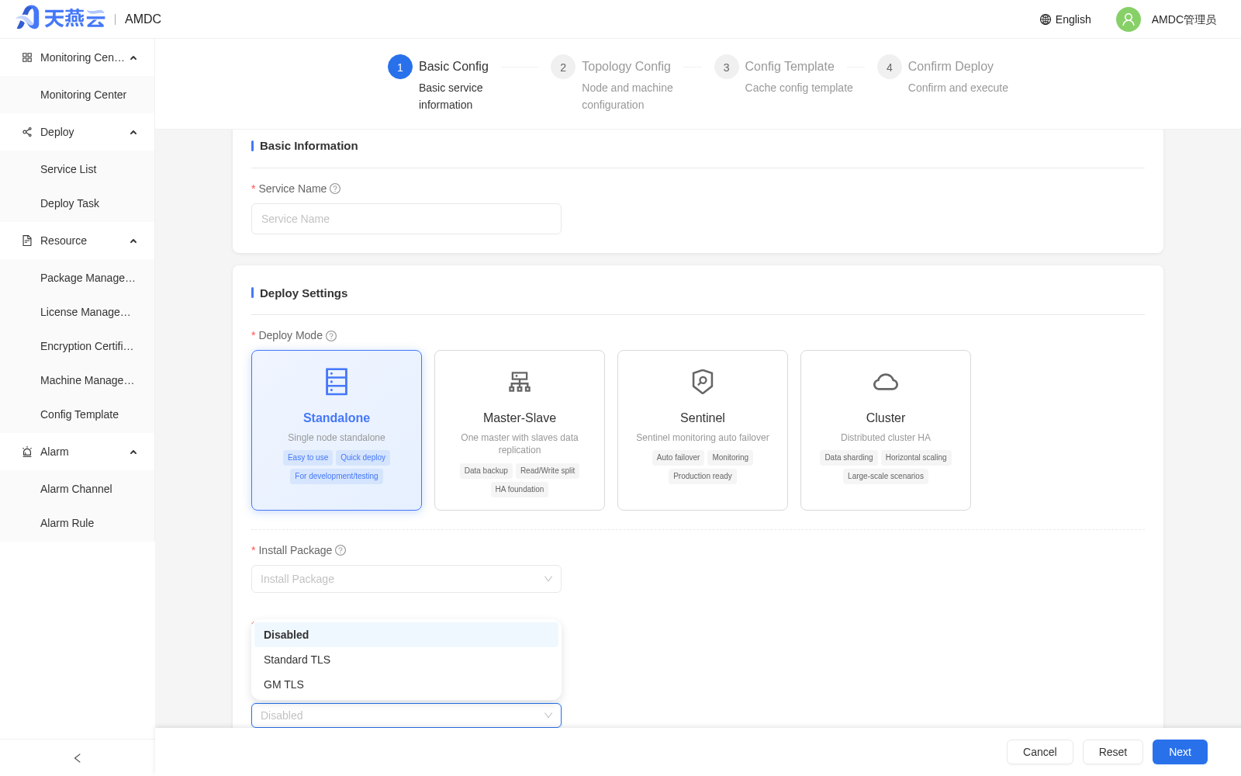1241x776 pixels.
Task: Click the Tianyan Cloud logo
Action: click(60, 18)
